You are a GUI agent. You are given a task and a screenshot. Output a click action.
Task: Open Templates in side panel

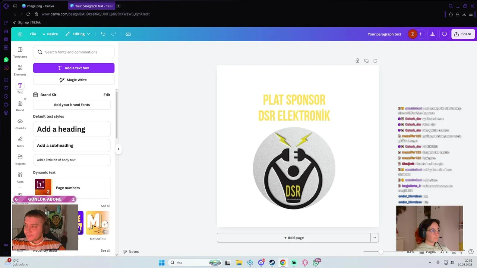point(20,52)
